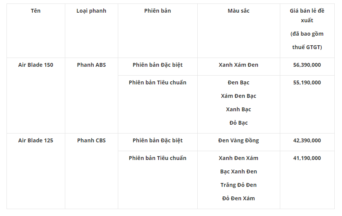Select the Đen Vàng Đồng color text

tap(238, 140)
